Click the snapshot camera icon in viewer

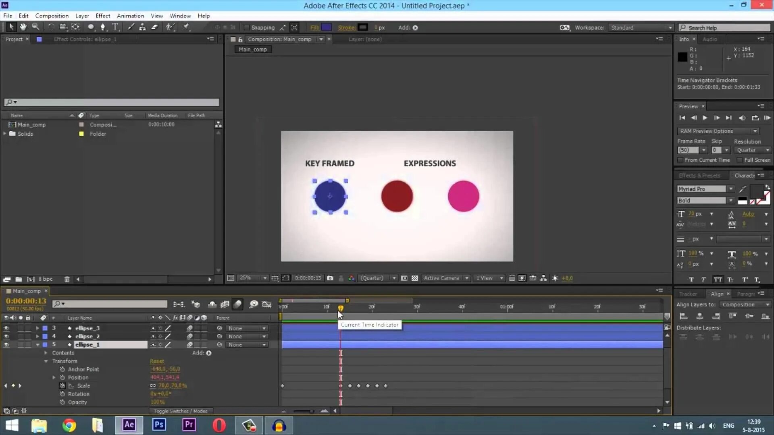330,278
